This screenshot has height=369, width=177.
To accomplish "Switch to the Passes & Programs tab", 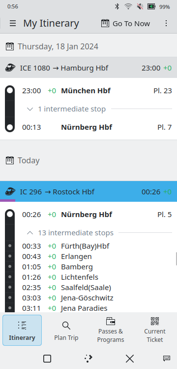I will 111,330.
